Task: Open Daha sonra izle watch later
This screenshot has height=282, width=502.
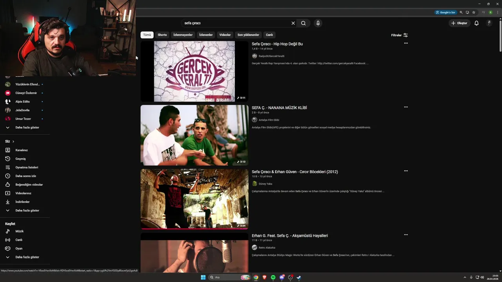Action: tap(25, 176)
